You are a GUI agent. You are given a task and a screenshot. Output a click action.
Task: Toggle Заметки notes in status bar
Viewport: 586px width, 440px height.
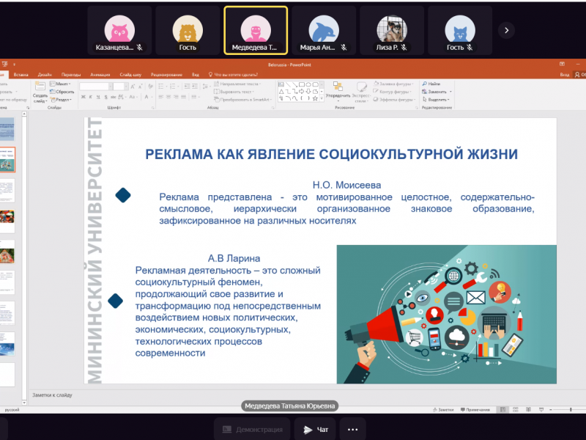(442, 409)
